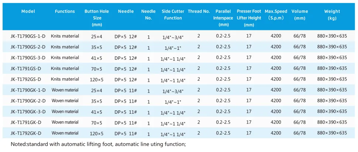Select the JK-T1792GK-D model cell
Image resolution: width=358 pixels, height=152 pixels.
(26, 133)
